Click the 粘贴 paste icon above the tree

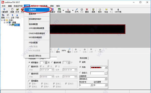(x=8, y=16)
